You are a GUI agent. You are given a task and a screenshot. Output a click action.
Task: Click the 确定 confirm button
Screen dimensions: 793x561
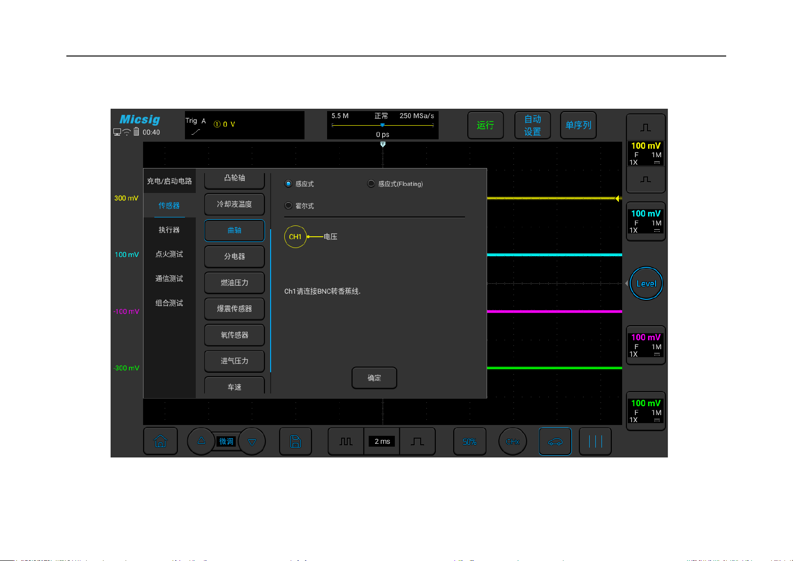[374, 378]
